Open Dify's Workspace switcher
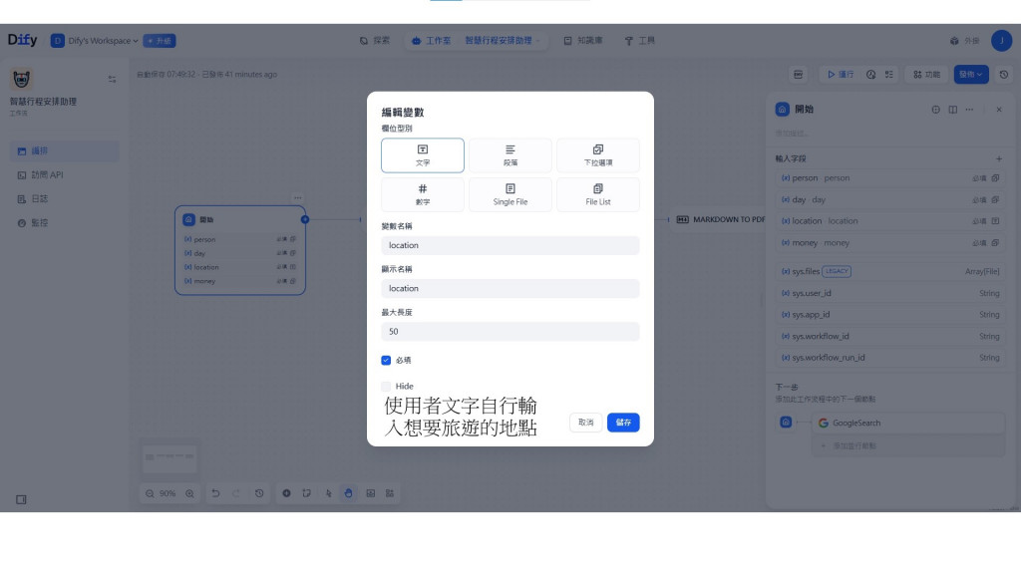This screenshot has width=1021, height=574. [95, 40]
